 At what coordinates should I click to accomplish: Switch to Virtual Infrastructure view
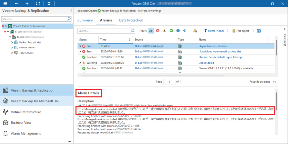click(x=37, y=112)
